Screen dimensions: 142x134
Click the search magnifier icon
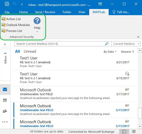[x=107, y=44]
